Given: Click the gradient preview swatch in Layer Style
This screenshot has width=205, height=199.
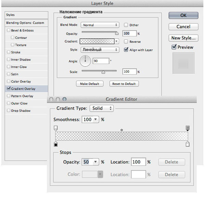Looking at the screenshot, I should [97, 41].
